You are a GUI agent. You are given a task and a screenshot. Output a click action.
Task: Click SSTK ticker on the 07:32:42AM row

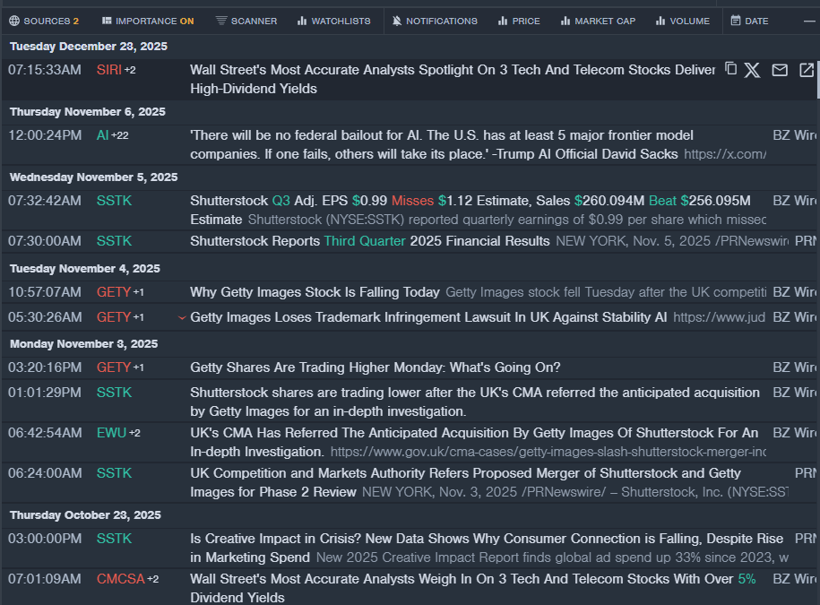click(x=114, y=201)
